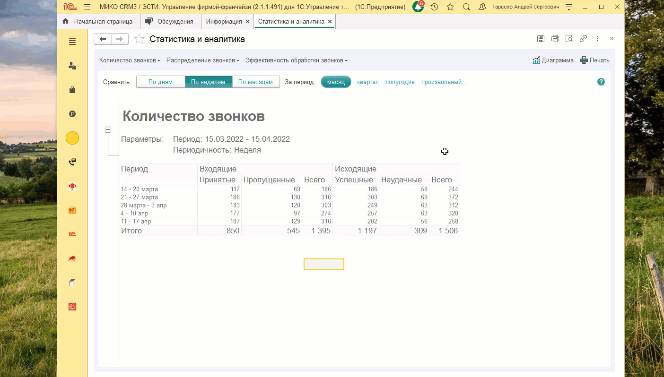Screen dimensions: 664x377
Task: Get link to current page icon
Action: pos(584,39)
